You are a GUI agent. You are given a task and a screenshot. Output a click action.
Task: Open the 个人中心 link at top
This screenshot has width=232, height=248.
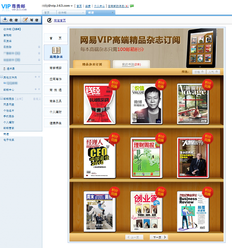pos(99,6)
